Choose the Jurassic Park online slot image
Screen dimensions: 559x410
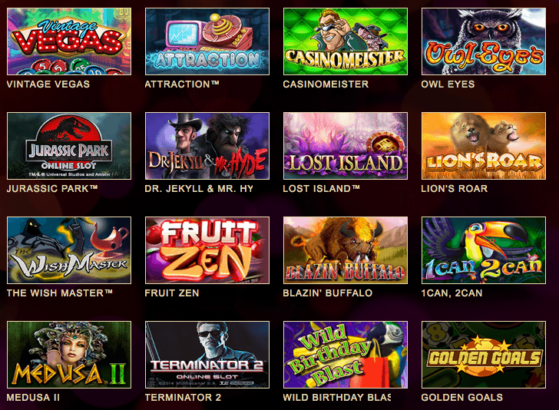pos(69,146)
